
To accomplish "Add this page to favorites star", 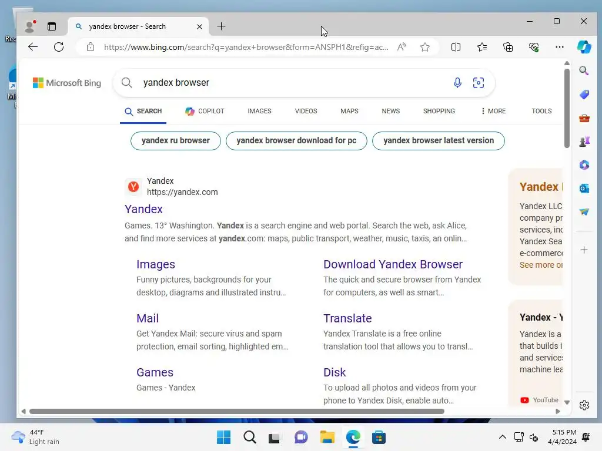I will [424, 47].
